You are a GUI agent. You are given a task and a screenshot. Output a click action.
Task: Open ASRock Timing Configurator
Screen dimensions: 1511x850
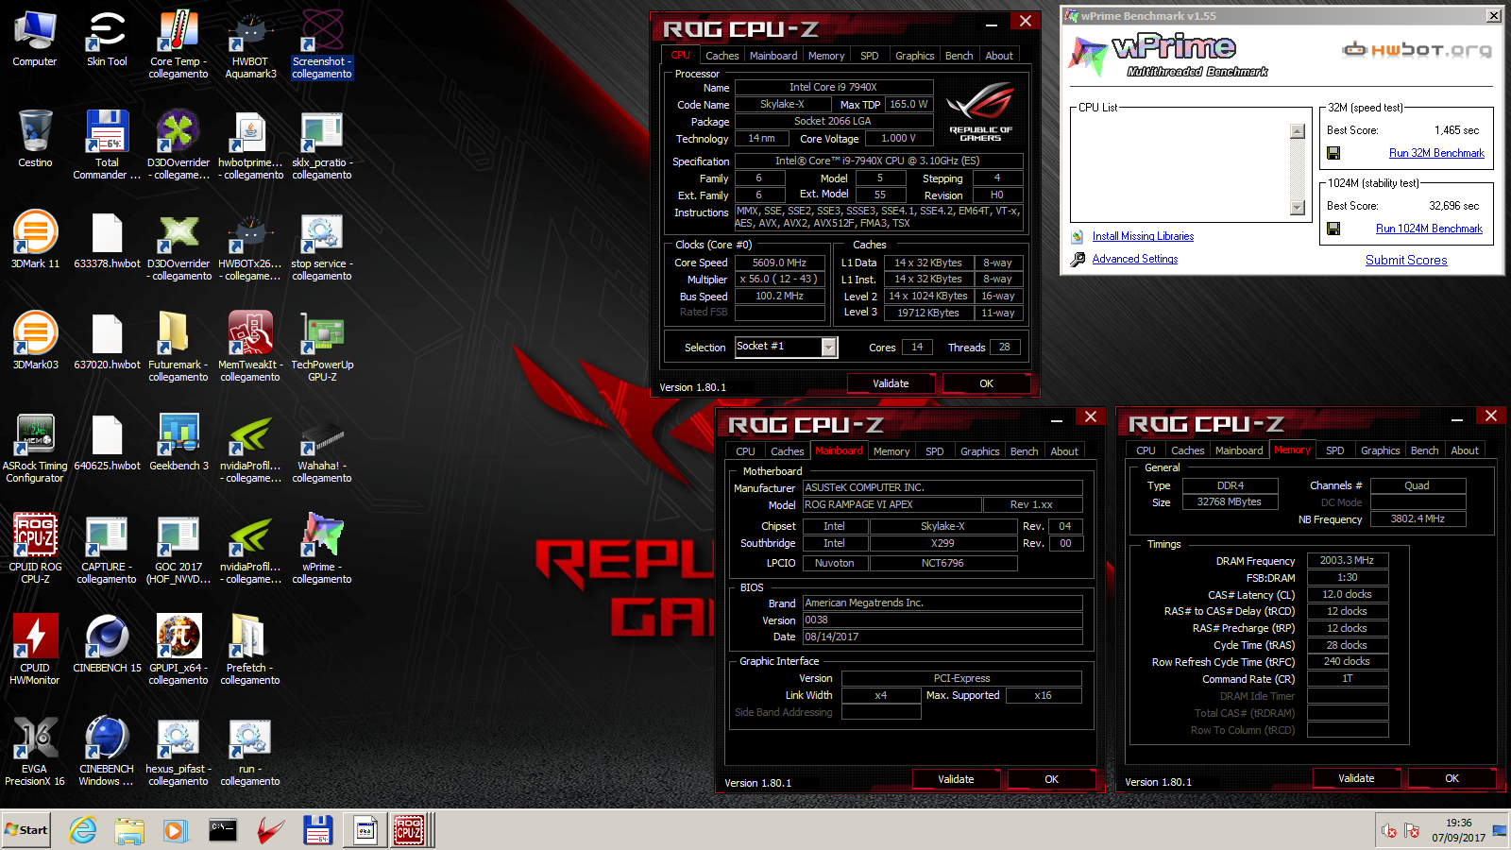pyautogui.click(x=35, y=448)
